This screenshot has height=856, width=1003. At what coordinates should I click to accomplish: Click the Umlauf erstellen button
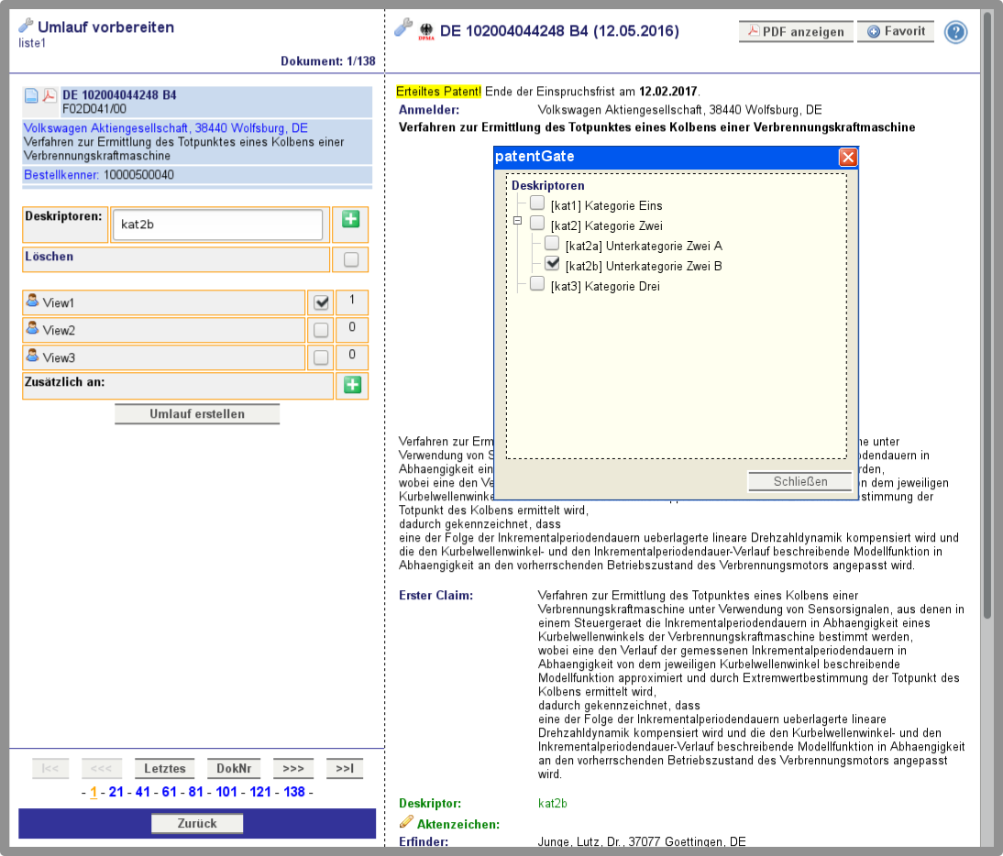(197, 413)
